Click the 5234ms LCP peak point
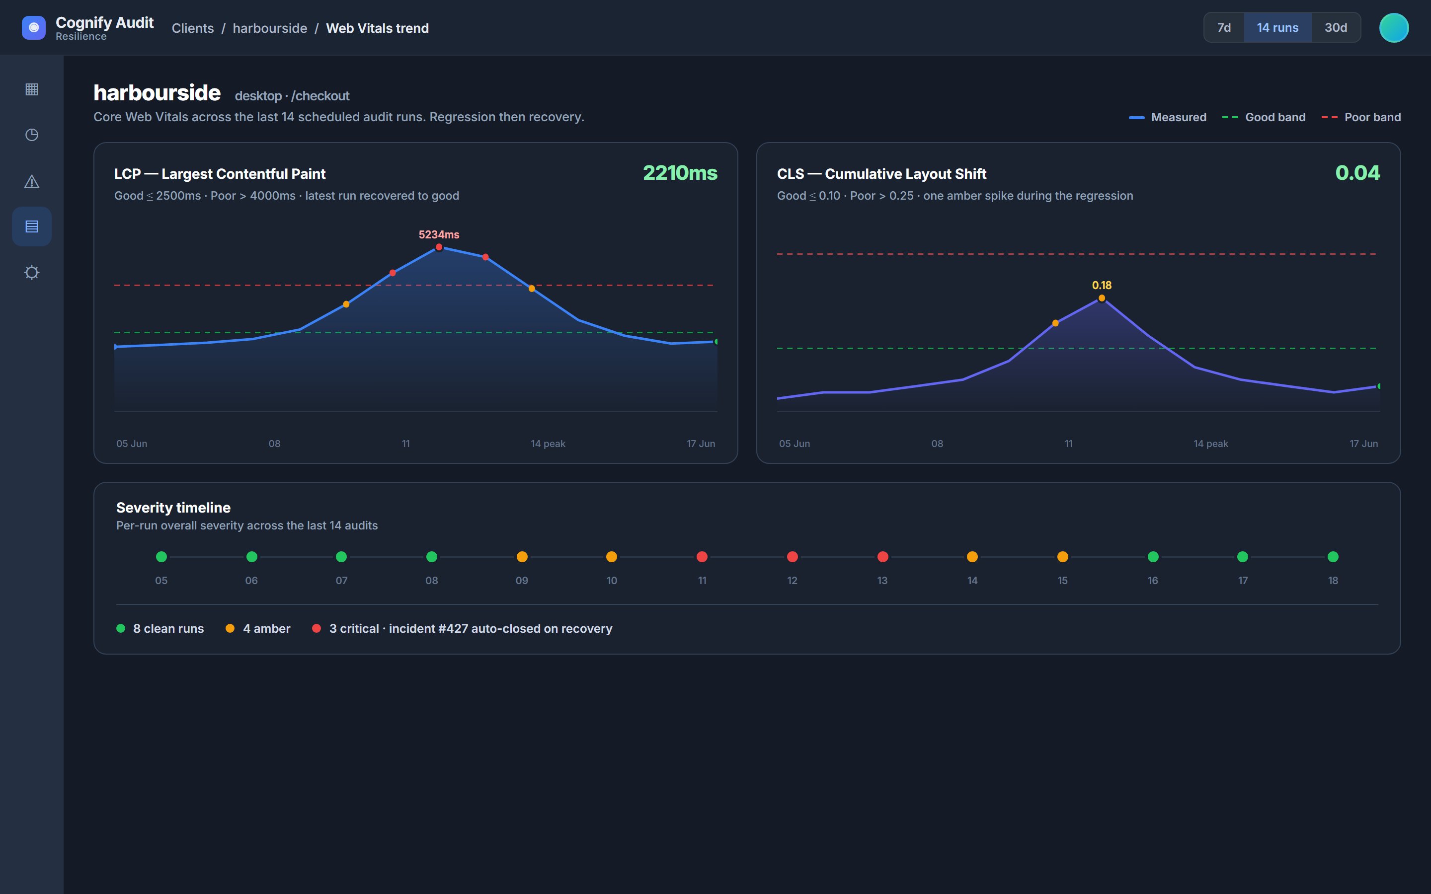The height and width of the screenshot is (894, 1431). tap(439, 247)
